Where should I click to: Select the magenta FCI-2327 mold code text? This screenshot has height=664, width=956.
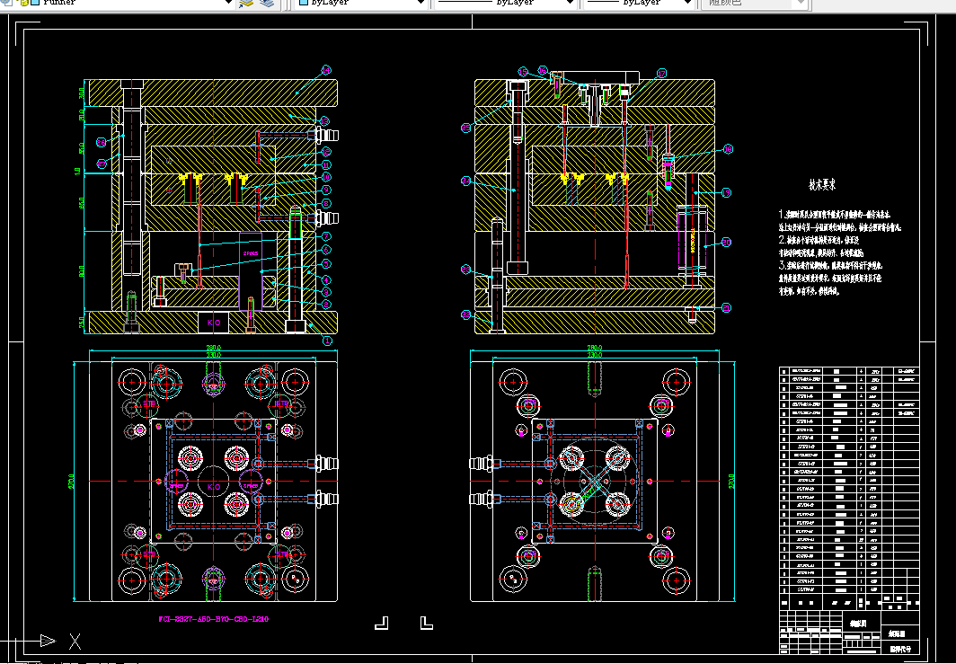click(x=213, y=619)
